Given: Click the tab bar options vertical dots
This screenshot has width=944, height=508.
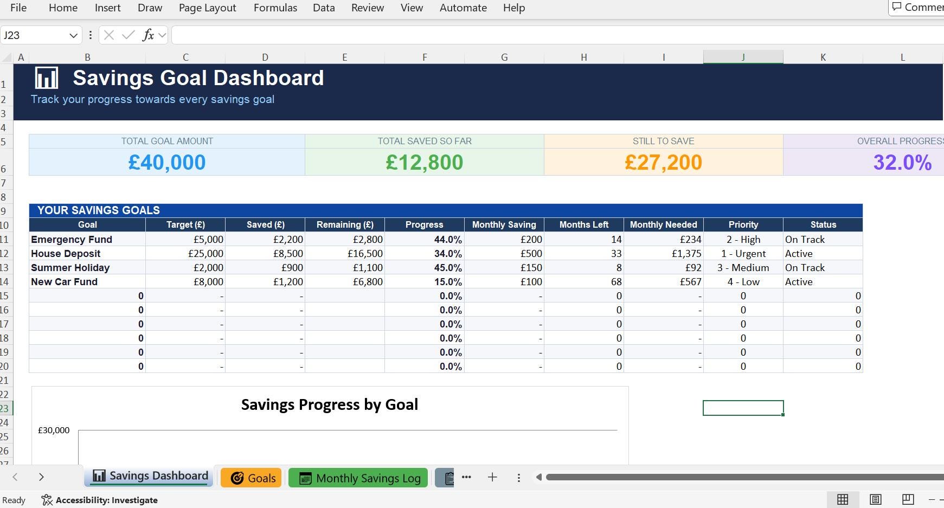Looking at the screenshot, I should pos(519,478).
